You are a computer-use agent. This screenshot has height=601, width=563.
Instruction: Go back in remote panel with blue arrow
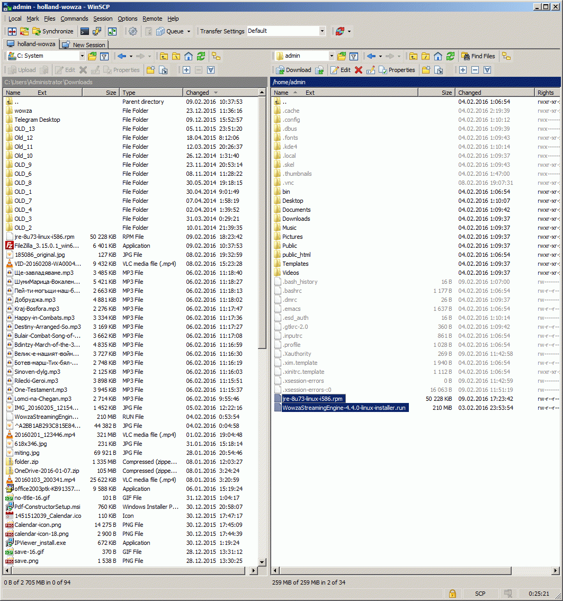[371, 56]
